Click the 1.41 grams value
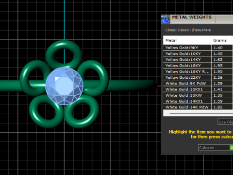Screen dimensions: 233x175 click(218, 89)
